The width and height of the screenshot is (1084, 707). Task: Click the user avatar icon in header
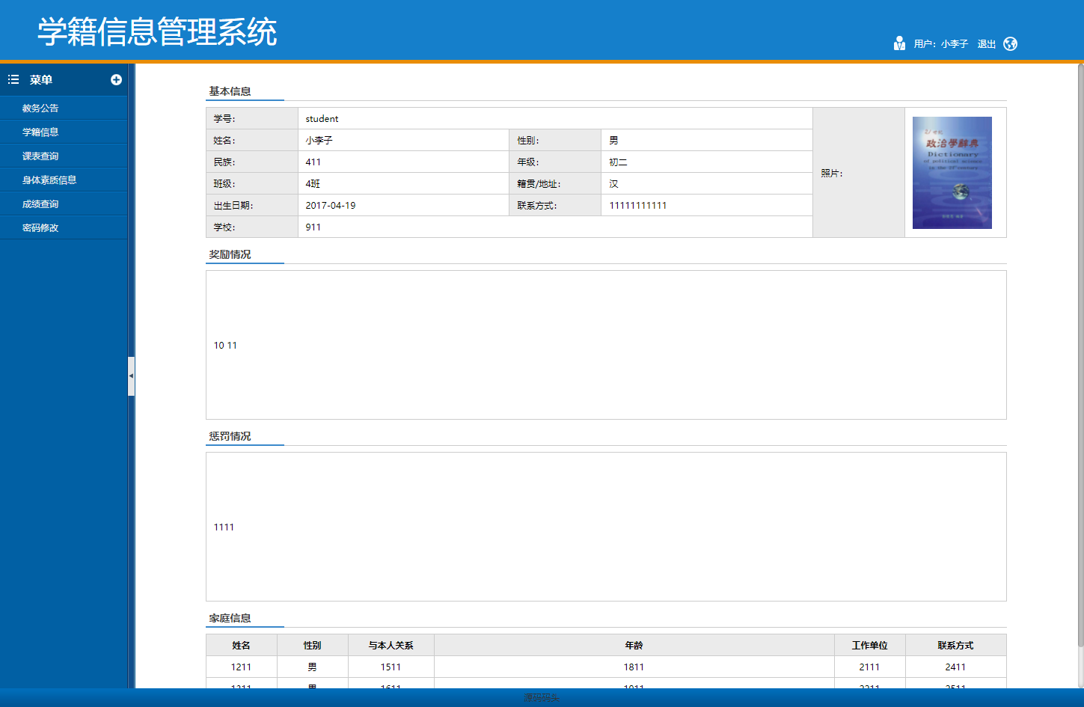point(900,43)
